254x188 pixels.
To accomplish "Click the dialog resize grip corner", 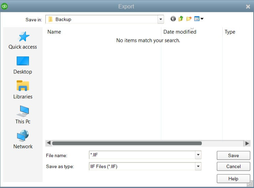I will click(250, 184).
